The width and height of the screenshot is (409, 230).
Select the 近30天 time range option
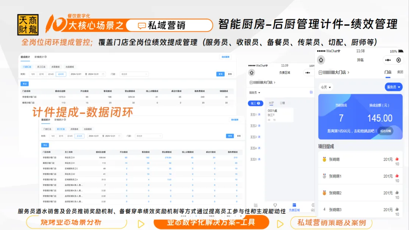61,74
